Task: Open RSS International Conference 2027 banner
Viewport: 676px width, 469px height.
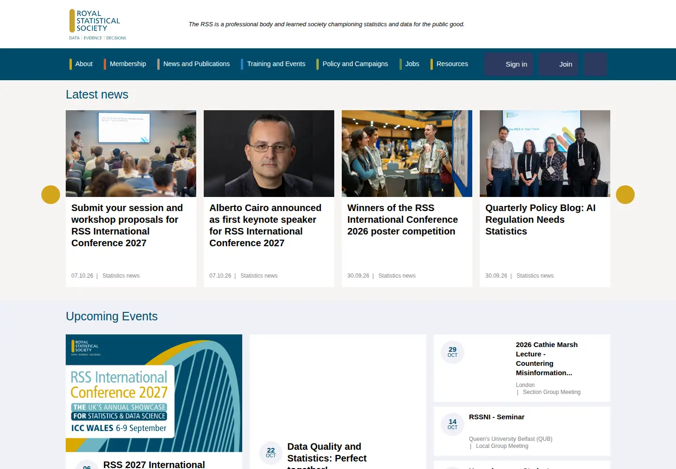Action: 154,393
